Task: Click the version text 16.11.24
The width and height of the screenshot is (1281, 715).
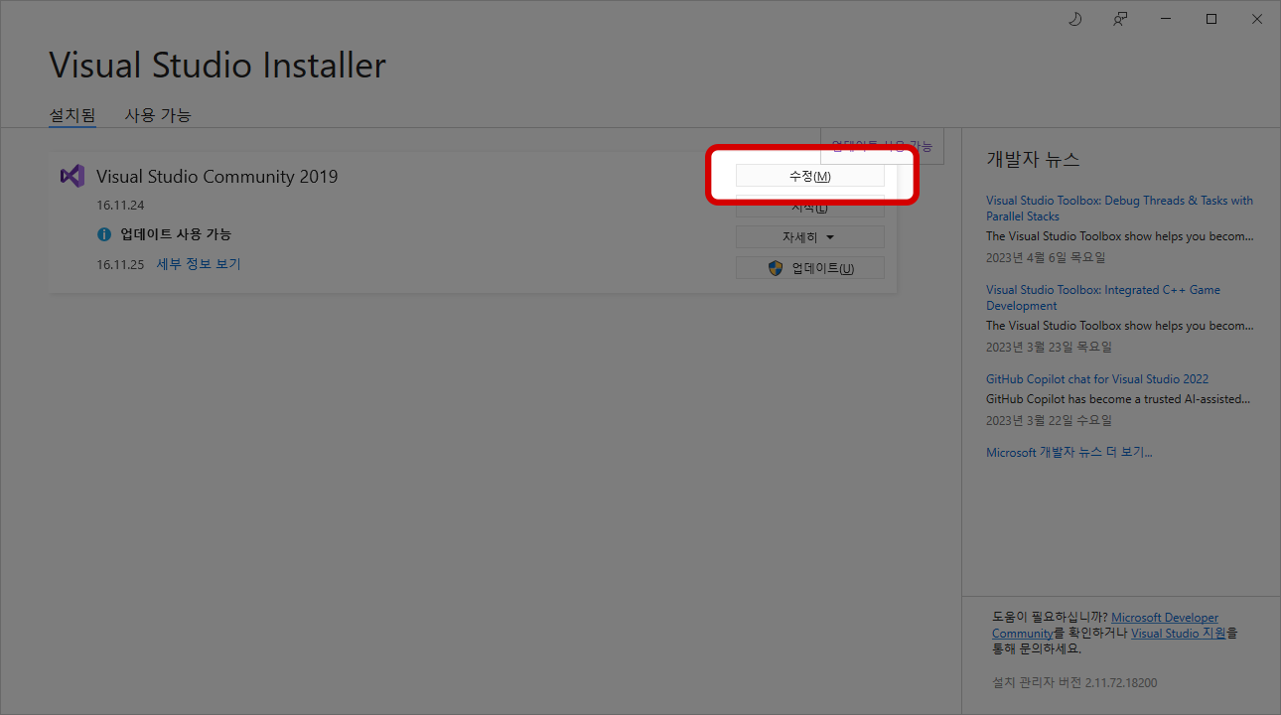Action: pos(120,206)
